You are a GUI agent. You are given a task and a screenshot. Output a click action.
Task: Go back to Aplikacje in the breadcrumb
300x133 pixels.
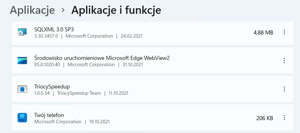coord(32,10)
